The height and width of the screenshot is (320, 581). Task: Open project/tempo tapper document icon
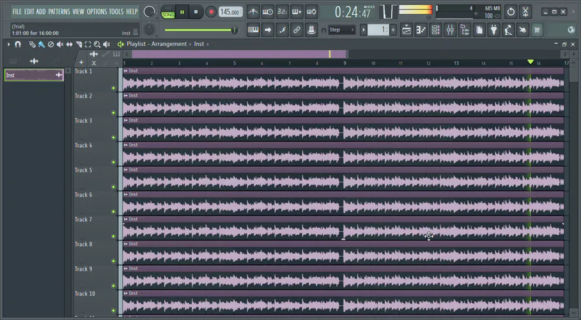pos(479,30)
